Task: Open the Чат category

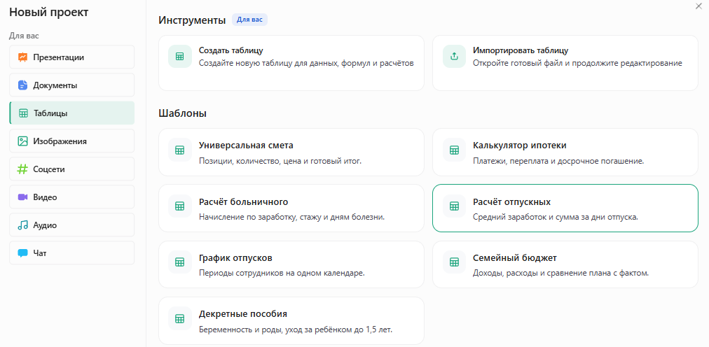Action: [x=72, y=253]
